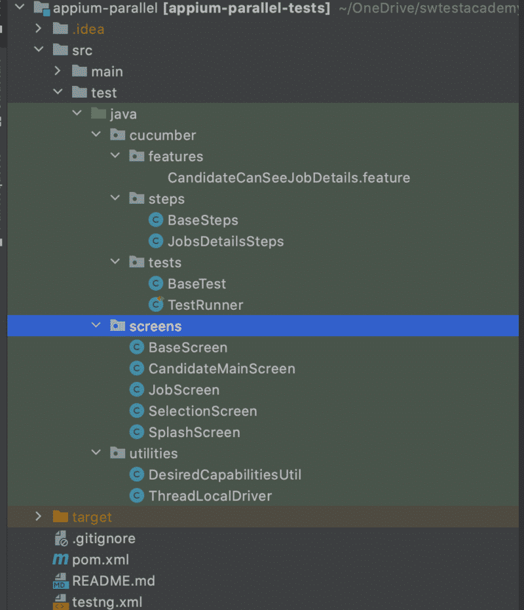The width and height of the screenshot is (524, 610).
Task: Click the cucumber package folder icon
Action: click(x=117, y=135)
